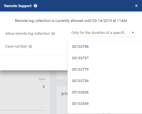Open the 'Only for the duration of a specifi...' combo box
This screenshot has height=114, width=142.
click(x=104, y=33)
